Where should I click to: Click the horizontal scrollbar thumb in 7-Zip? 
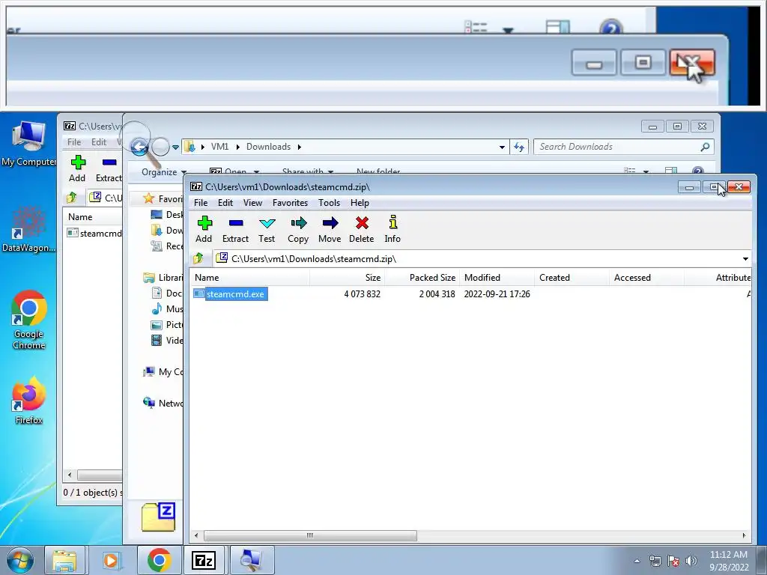310,535
